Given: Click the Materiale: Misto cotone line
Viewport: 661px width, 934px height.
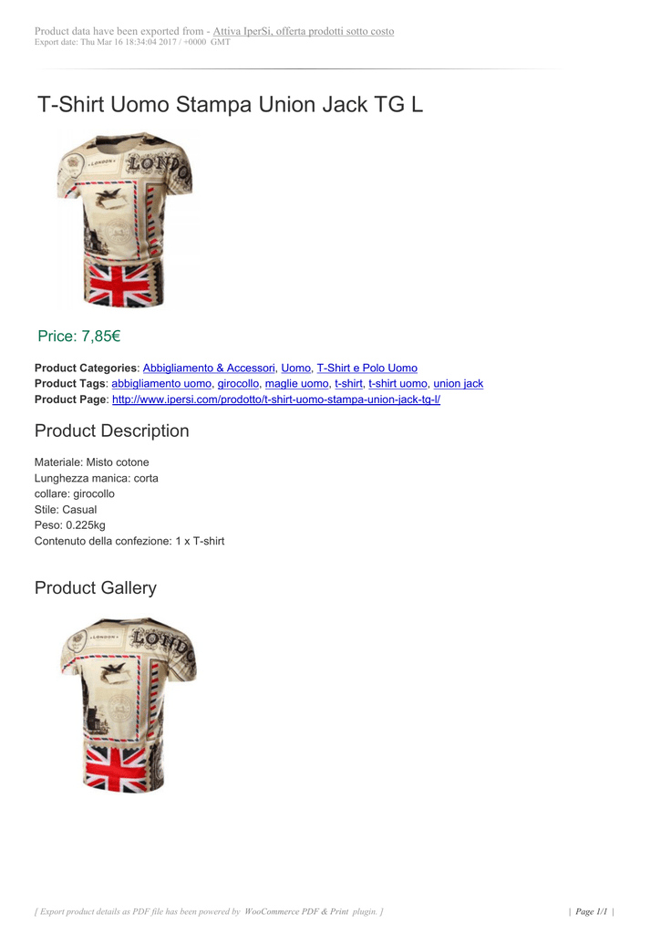Looking at the screenshot, I should (x=91, y=462).
